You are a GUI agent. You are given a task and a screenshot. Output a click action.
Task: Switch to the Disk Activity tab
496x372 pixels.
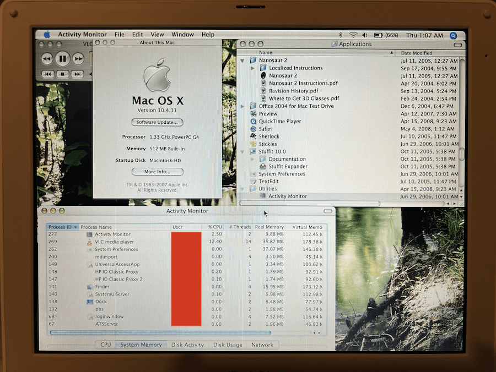pyautogui.click(x=187, y=345)
